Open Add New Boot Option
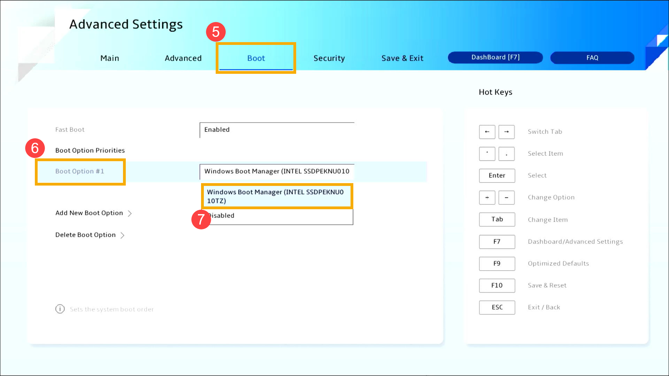Image resolution: width=669 pixels, height=376 pixels. coord(89,213)
